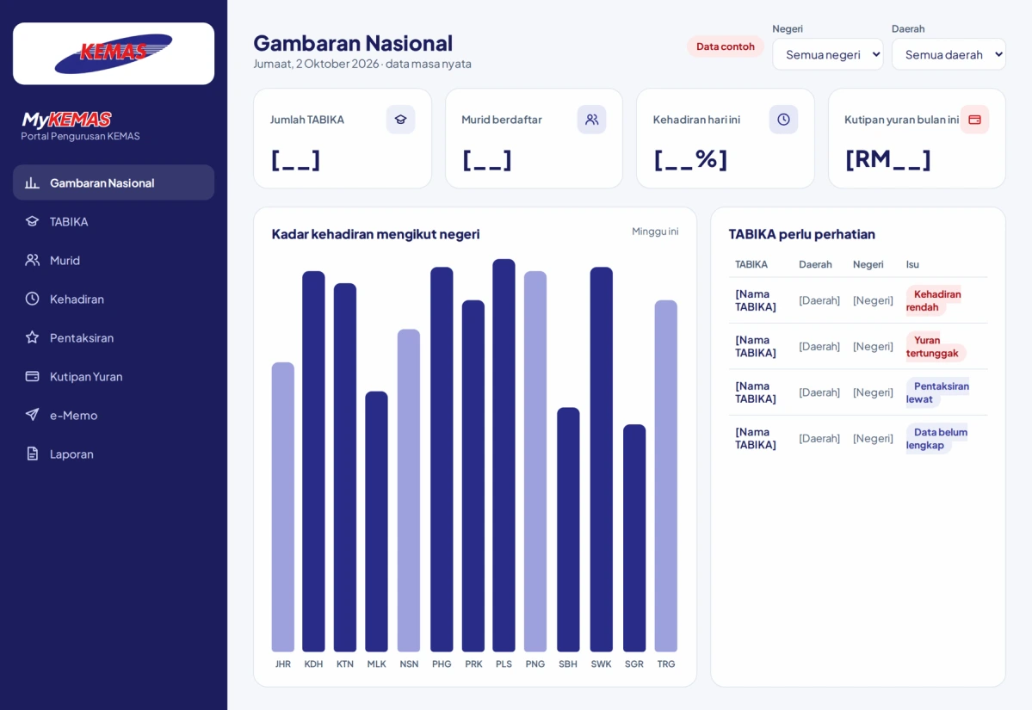Screen dimensions: 1032x710
Task: Click the payment card icon on Kutipan yuran card
Action: click(x=974, y=120)
